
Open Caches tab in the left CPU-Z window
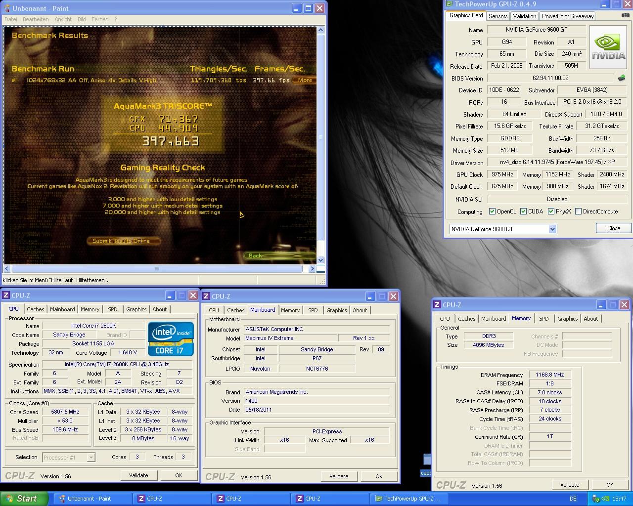(36, 309)
